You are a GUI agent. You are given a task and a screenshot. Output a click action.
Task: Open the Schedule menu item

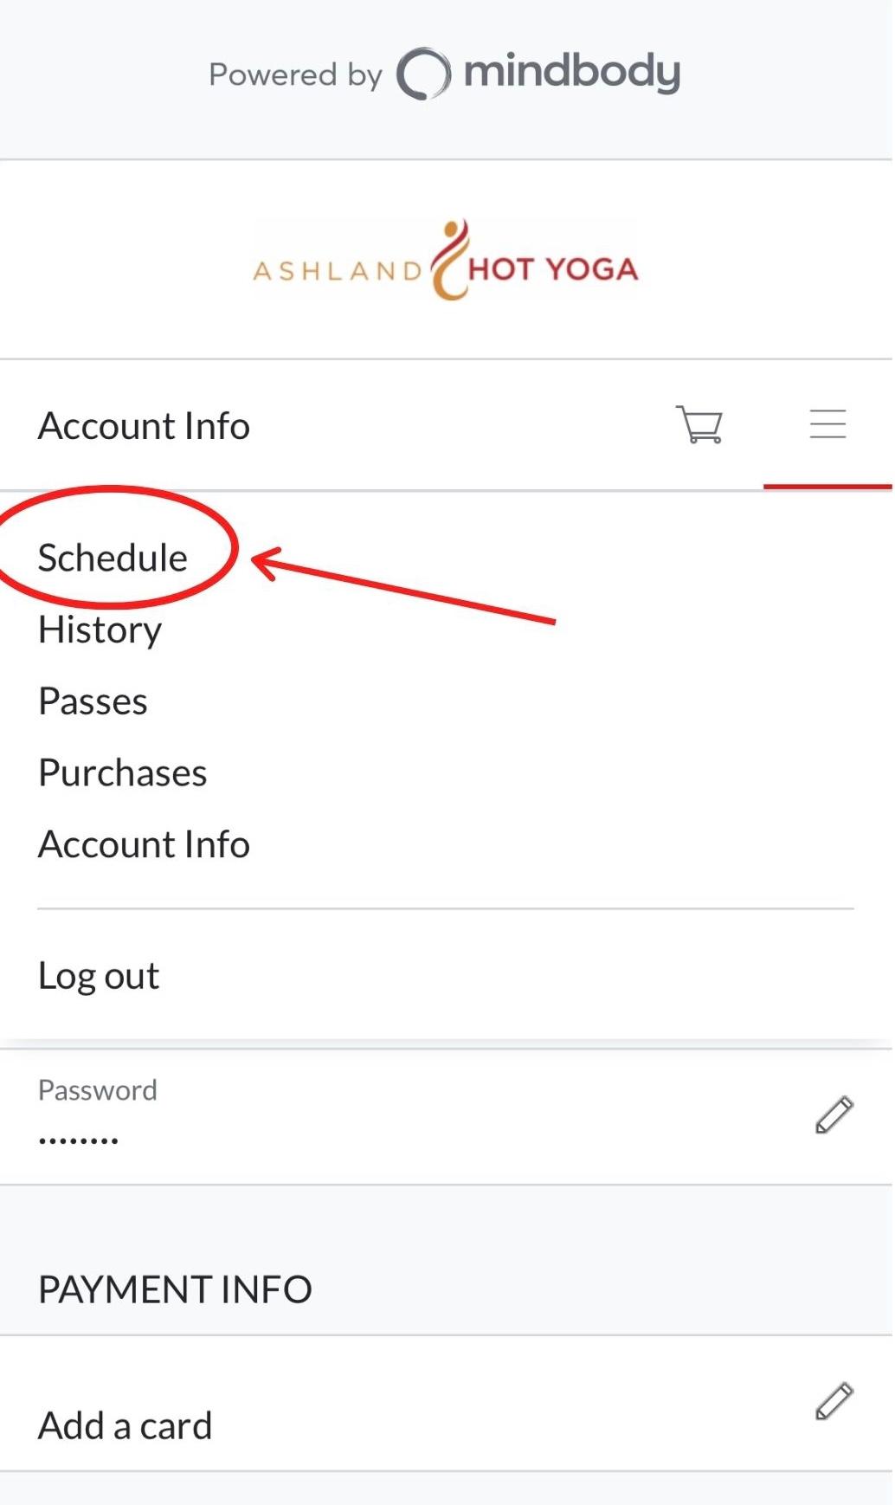coord(113,558)
